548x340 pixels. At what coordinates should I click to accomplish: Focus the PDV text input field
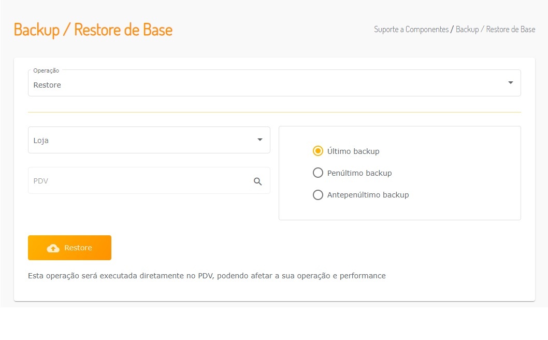click(135, 181)
